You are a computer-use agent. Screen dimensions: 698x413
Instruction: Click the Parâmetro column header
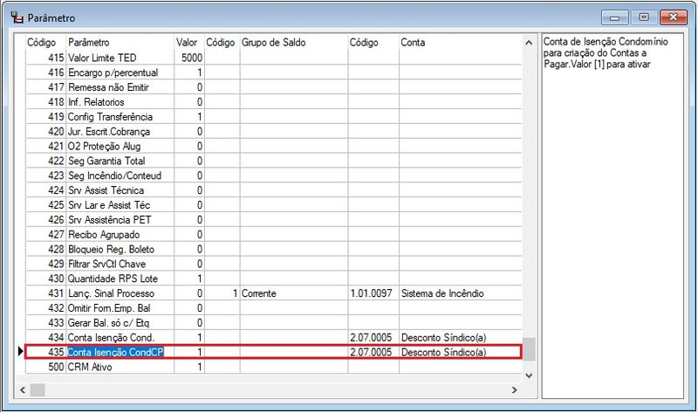89,42
